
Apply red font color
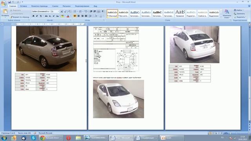click(x=68, y=16)
